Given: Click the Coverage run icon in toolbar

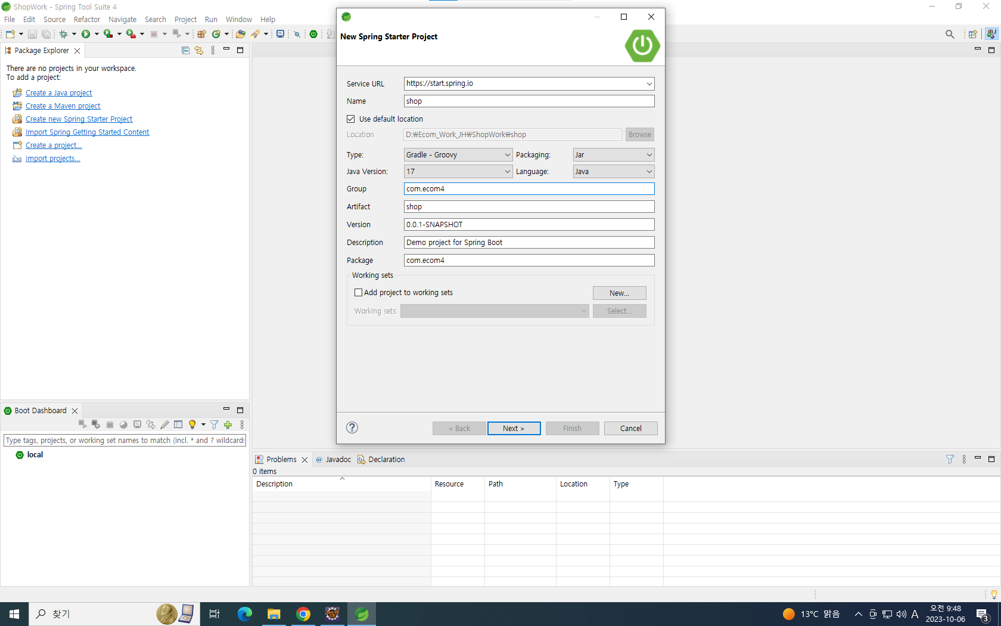Looking at the screenshot, I should pyautogui.click(x=108, y=34).
